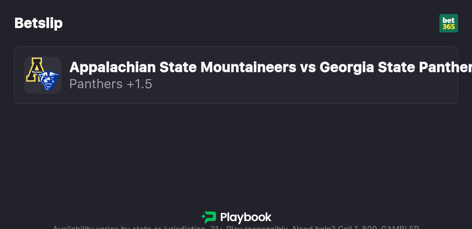Select the 'Panthers +1.5' spread pick
Viewport: 472px width, 229px height.
coord(110,84)
